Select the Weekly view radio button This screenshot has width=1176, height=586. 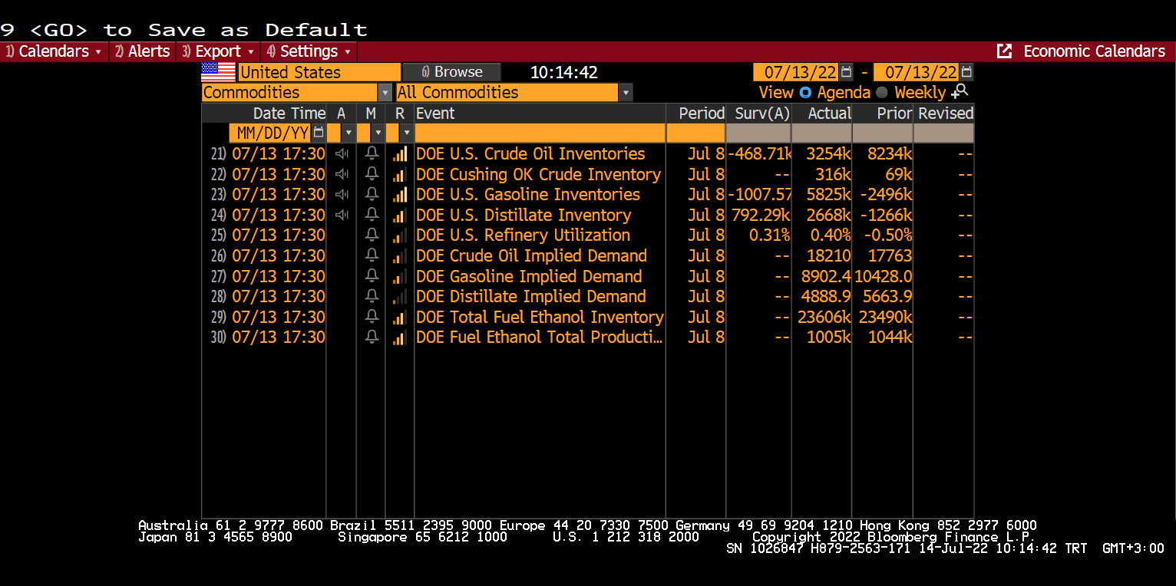coord(881,92)
